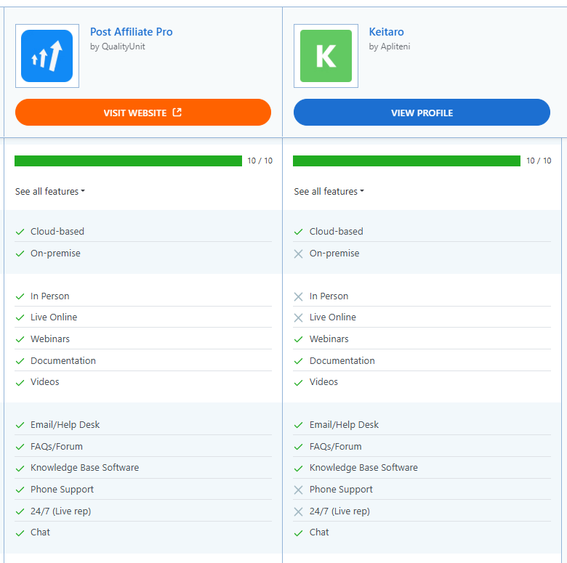Click the checkmark beside Keitaro Webinars
The width and height of the screenshot is (567, 563).
pos(298,339)
